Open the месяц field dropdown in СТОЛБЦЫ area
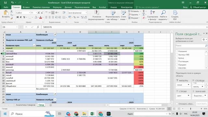Image resolution: width=208 pixels, height=117 pixels. tap(202, 86)
